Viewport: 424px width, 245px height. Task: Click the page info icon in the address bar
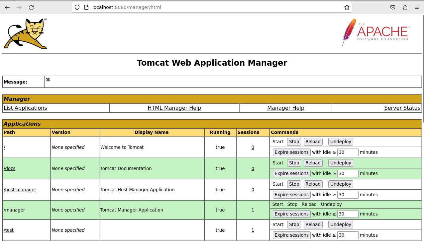pyautogui.click(x=86, y=7)
